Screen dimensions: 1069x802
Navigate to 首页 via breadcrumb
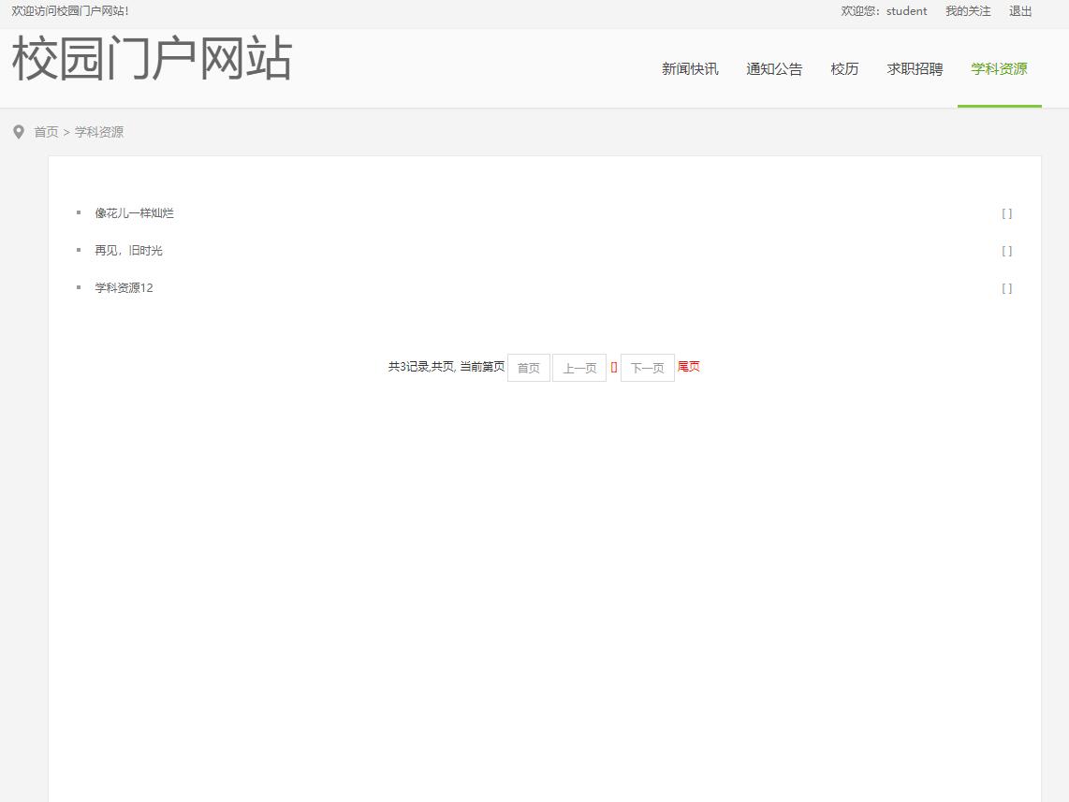tap(46, 132)
